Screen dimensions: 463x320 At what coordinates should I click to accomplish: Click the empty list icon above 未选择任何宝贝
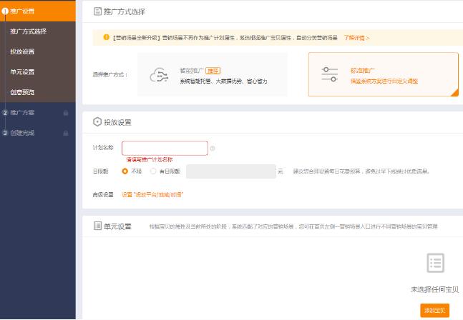click(x=434, y=263)
